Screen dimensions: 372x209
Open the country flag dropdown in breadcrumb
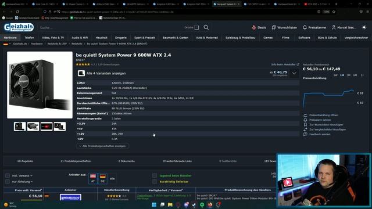click(7, 44)
